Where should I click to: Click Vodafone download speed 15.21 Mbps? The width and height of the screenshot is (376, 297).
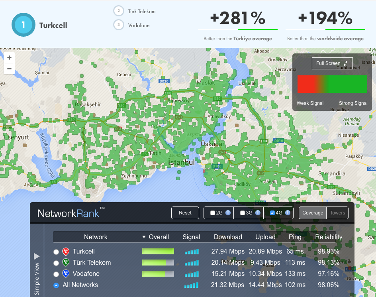[x=228, y=274]
